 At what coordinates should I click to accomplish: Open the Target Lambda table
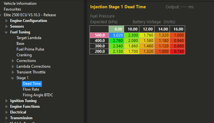[x=29, y=38]
